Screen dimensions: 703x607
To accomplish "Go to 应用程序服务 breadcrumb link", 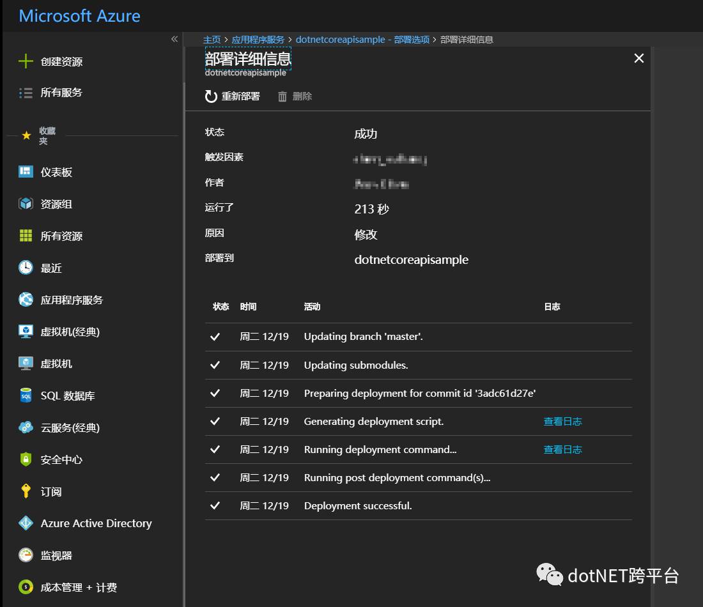I will (258, 40).
